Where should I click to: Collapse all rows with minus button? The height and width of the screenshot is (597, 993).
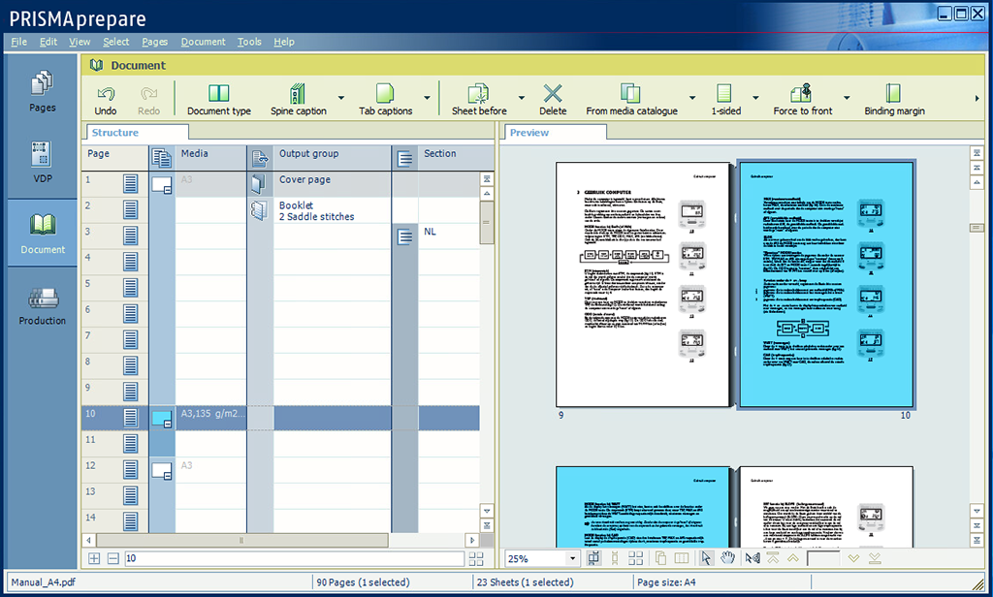[112, 558]
